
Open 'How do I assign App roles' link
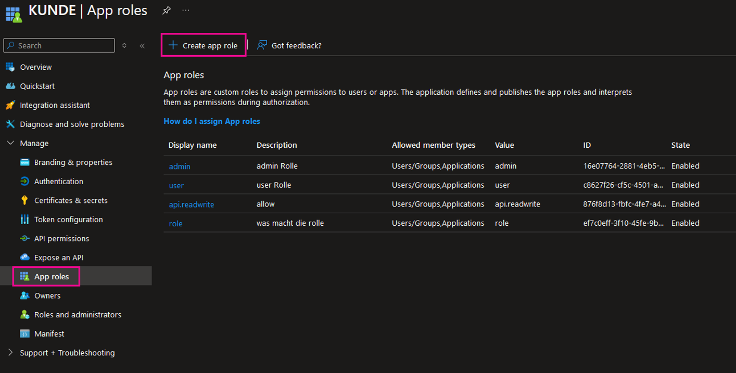point(212,121)
